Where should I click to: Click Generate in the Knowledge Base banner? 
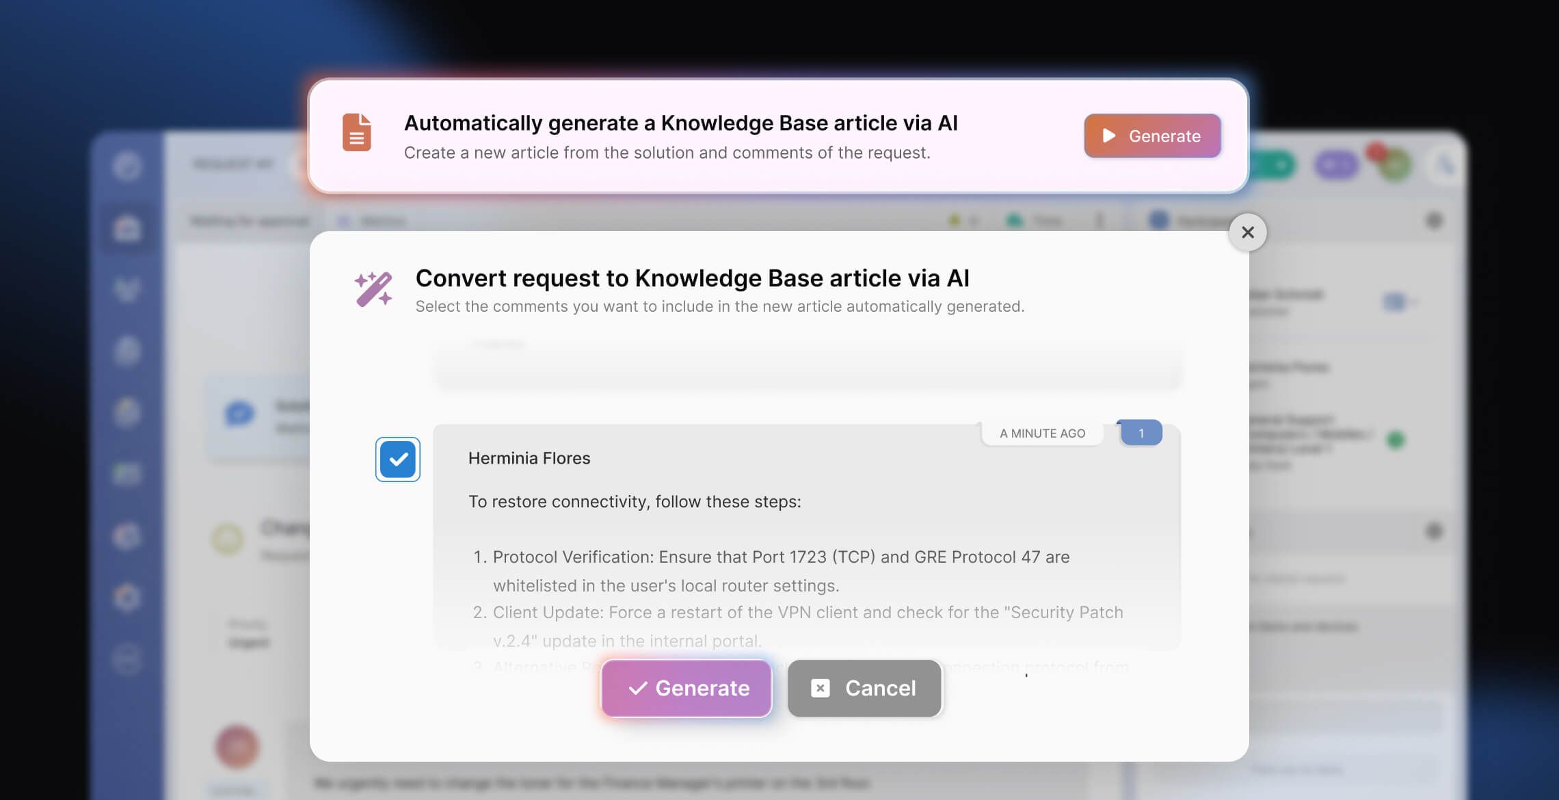pos(1152,135)
